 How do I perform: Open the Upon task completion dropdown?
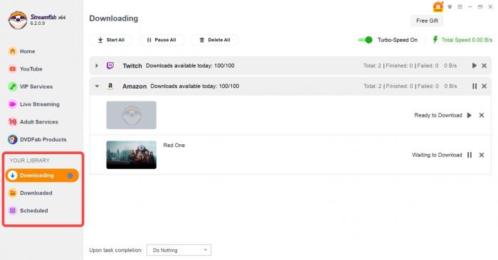point(179,250)
